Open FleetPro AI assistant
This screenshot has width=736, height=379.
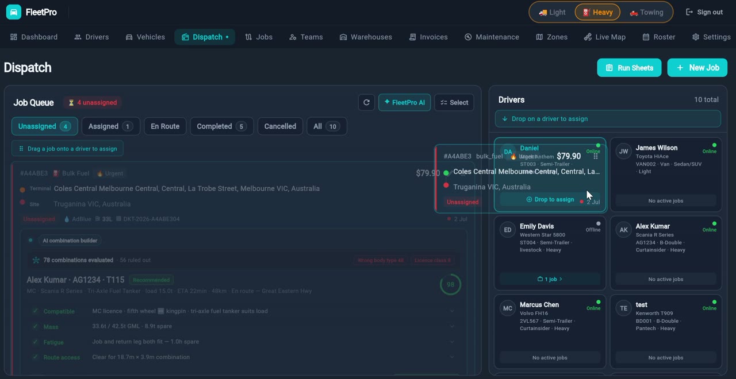coord(404,102)
